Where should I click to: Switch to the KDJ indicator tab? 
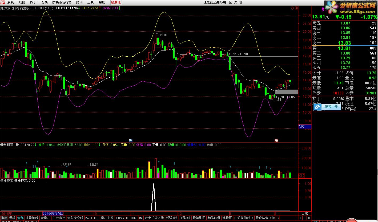point(96,218)
